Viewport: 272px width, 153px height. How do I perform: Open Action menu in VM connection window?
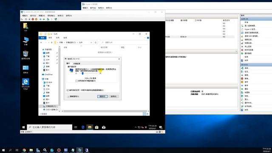point(33,16)
